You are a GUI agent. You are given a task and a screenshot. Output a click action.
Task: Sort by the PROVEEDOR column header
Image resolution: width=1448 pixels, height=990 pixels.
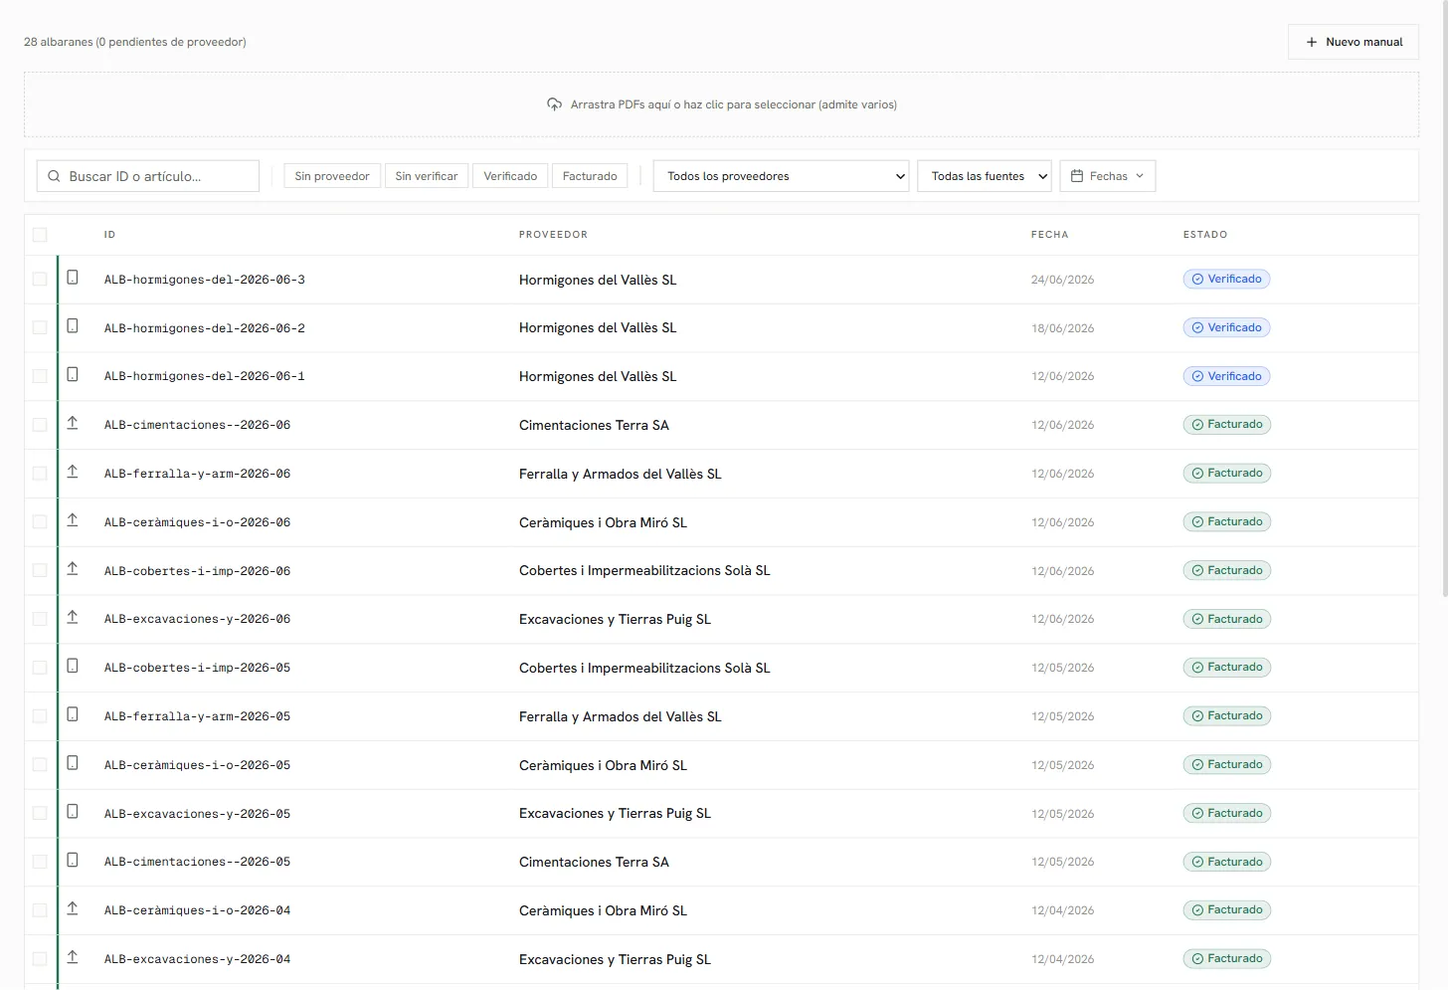tap(553, 235)
